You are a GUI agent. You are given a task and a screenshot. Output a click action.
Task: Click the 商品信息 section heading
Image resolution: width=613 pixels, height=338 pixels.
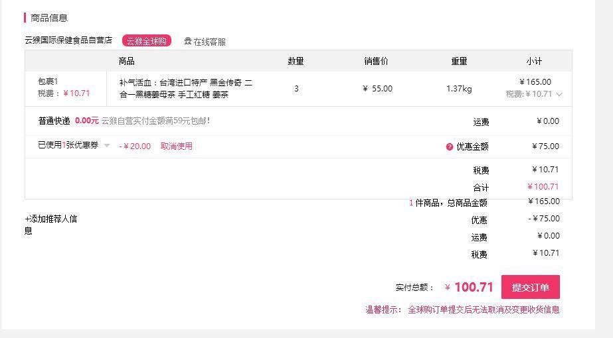coord(49,18)
